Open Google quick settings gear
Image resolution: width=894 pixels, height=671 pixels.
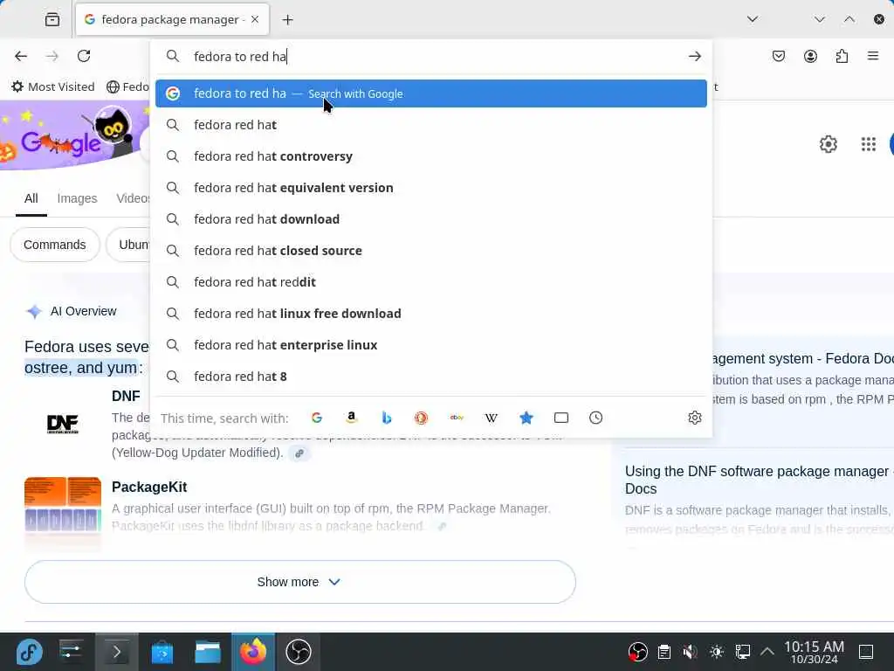[x=829, y=144]
